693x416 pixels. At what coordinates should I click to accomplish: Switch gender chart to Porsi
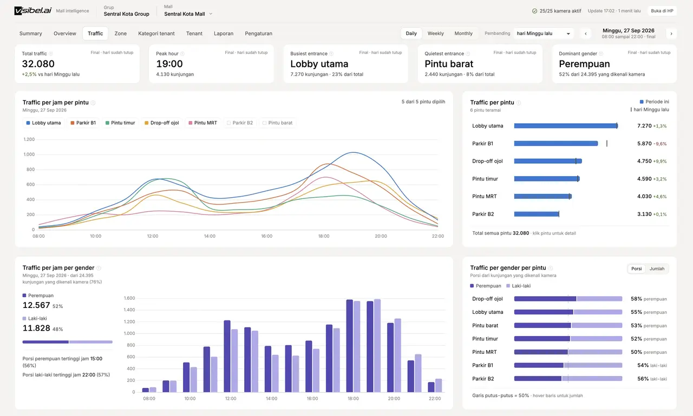(637, 269)
